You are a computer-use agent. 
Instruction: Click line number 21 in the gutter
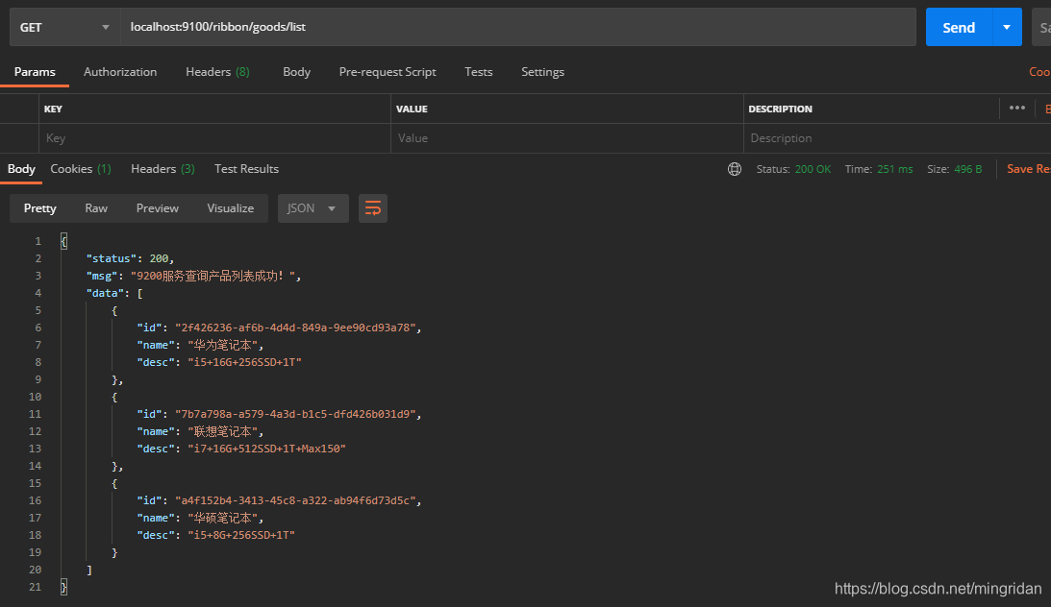[35, 588]
